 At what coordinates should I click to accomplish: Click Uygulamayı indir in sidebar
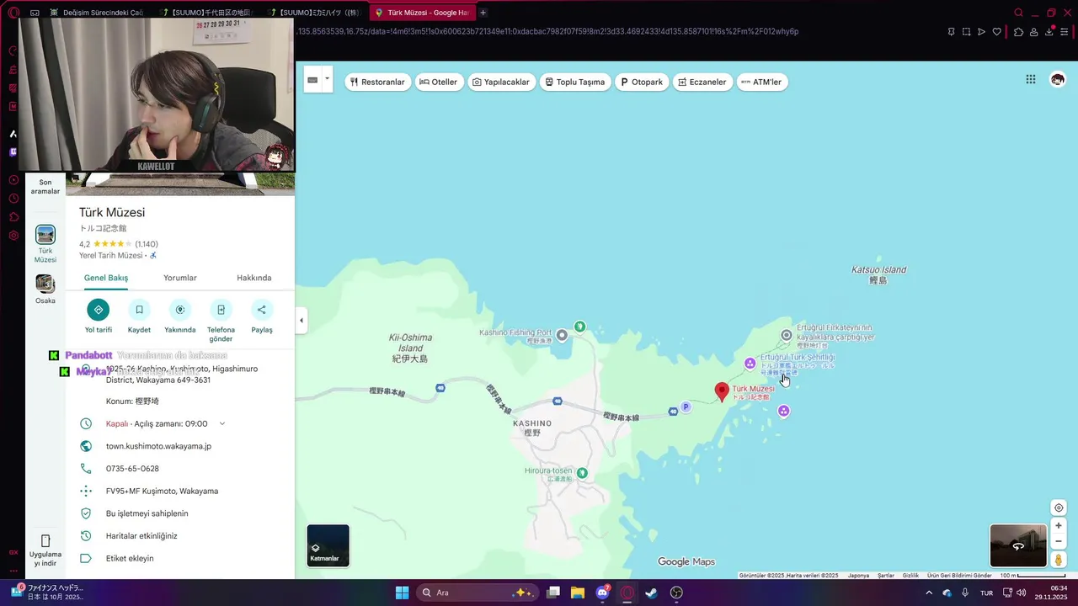pyautogui.click(x=45, y=550)
